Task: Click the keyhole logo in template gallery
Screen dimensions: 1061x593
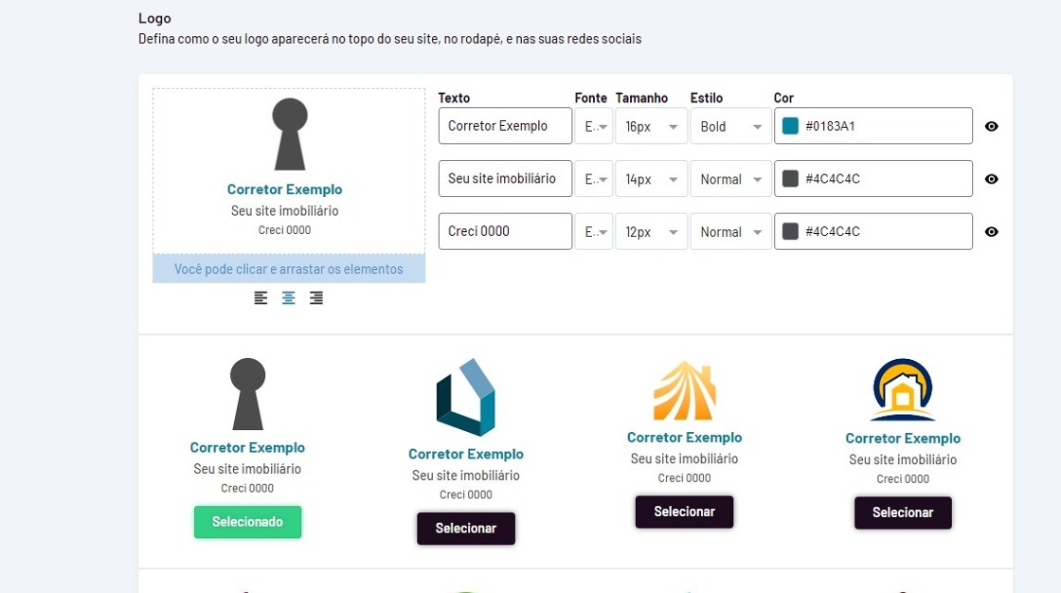Action: [247, 394]
